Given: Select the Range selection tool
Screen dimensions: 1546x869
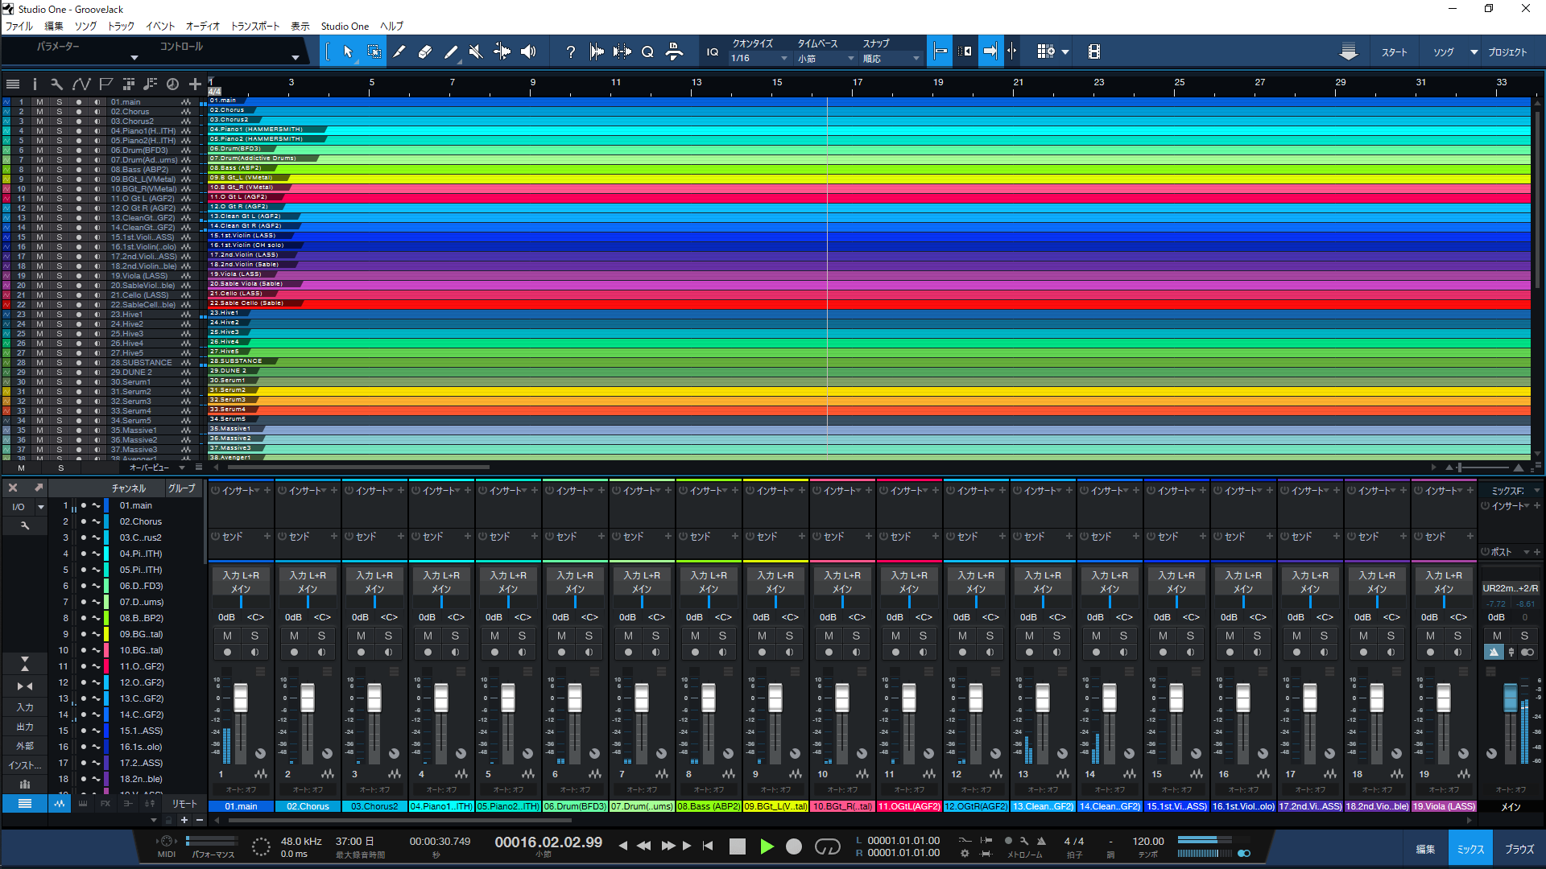Looking at the screenshot, I should coord(374,51).
